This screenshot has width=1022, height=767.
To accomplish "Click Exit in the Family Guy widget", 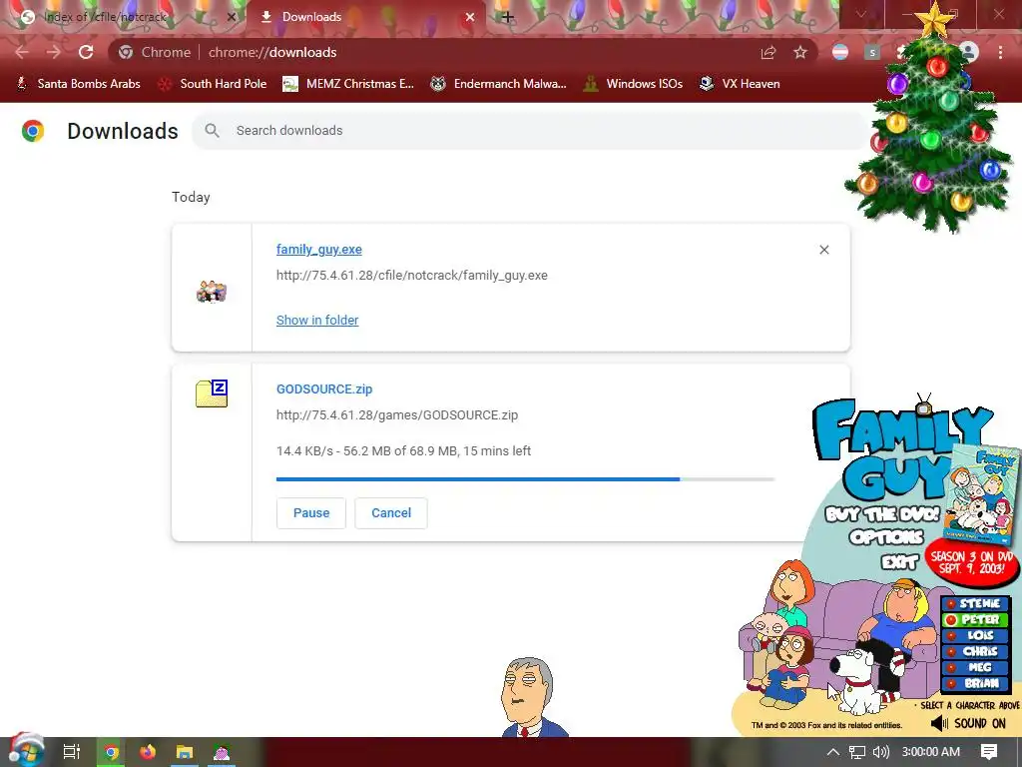I will [x=900, y=561].
